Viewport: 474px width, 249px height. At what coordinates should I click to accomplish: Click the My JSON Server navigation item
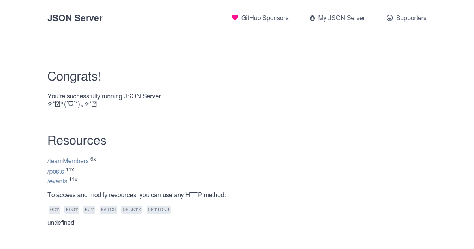pos(341,18)
